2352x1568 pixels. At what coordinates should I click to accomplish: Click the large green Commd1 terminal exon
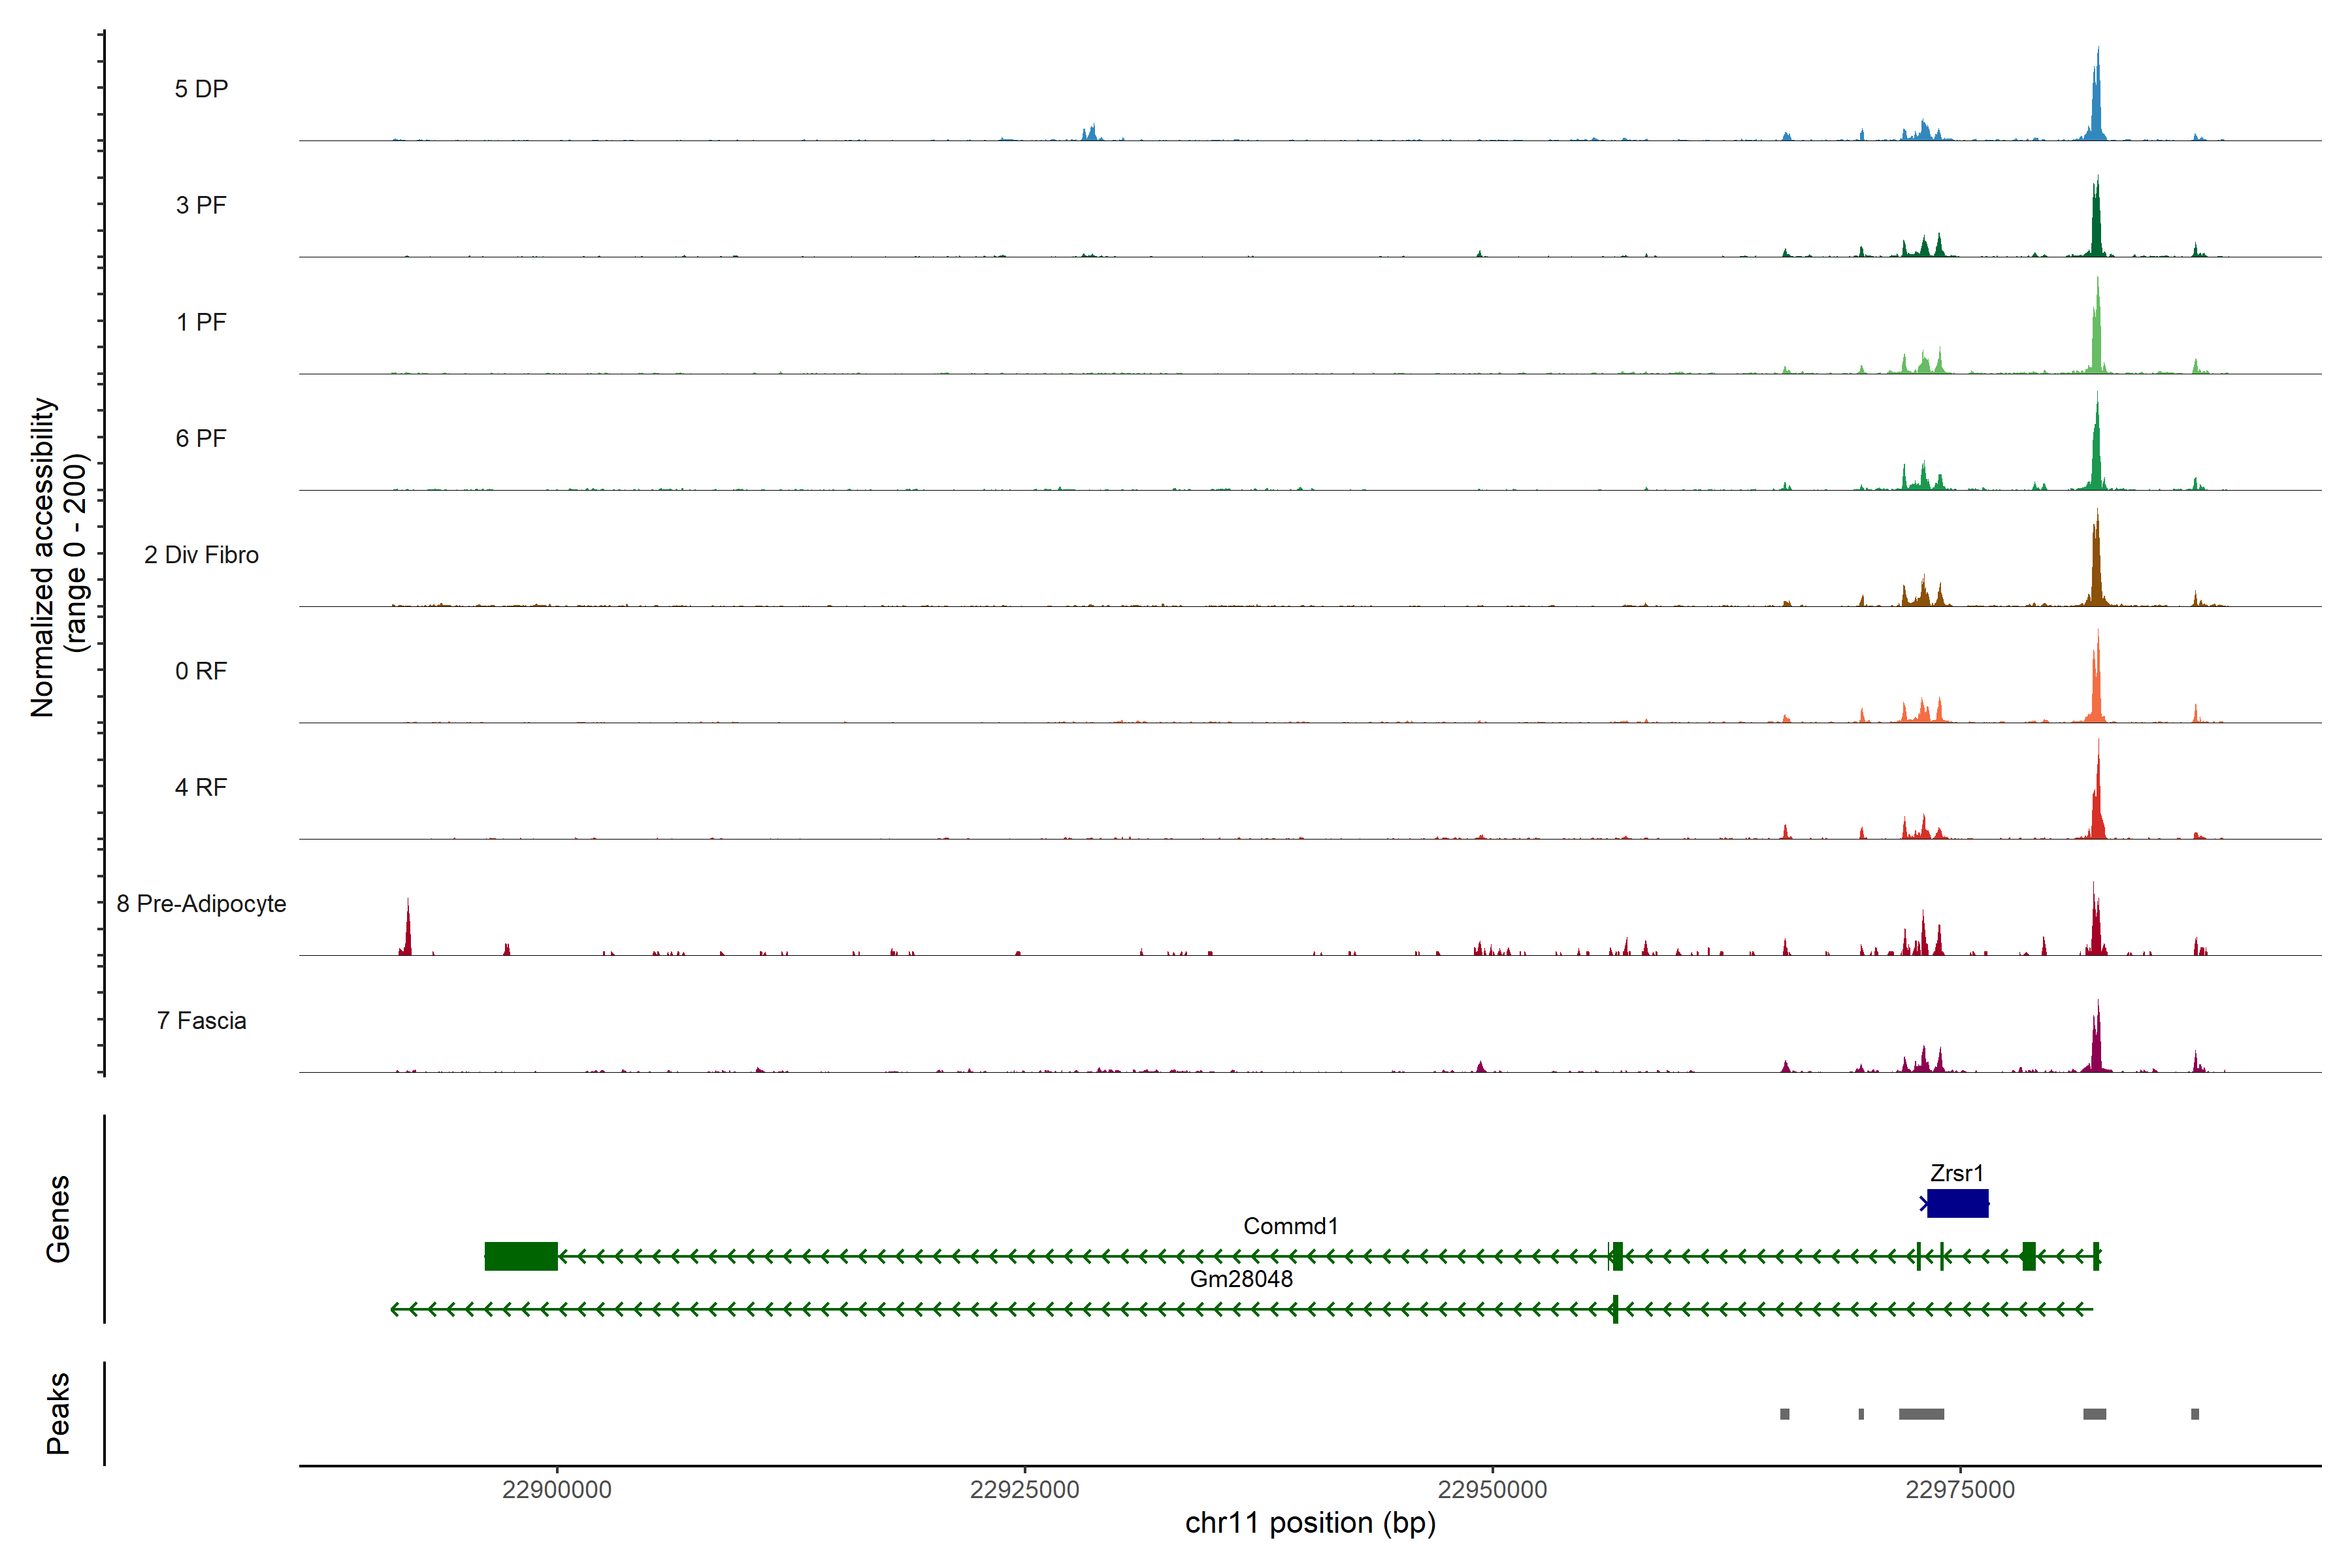point(521,1256)
